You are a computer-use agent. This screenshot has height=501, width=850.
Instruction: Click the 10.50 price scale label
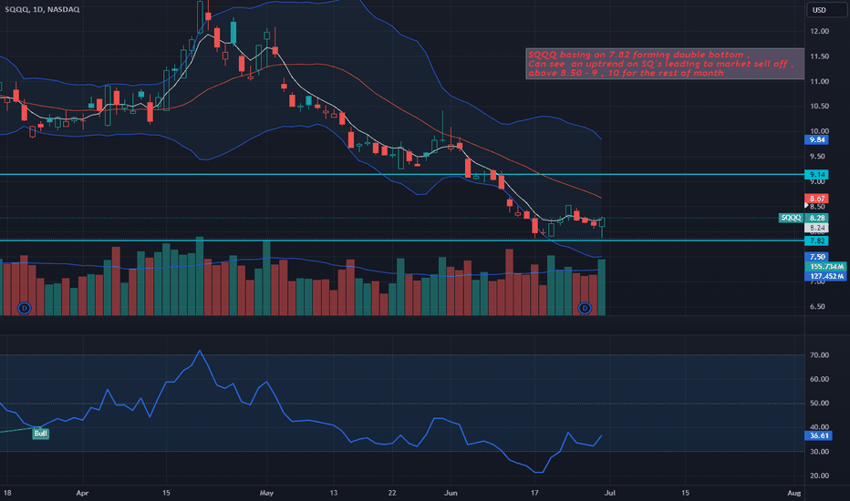(819, 107)
